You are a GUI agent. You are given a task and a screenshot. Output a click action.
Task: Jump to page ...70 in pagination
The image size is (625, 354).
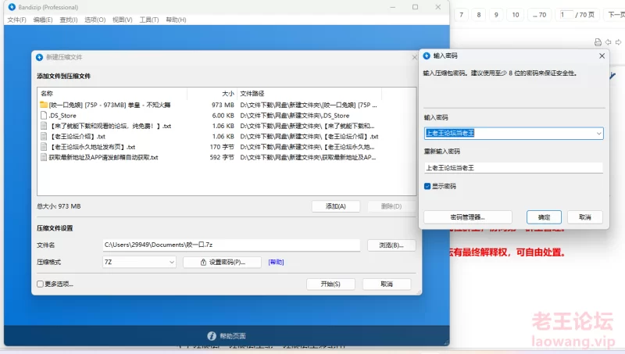[x=539, y=15]
